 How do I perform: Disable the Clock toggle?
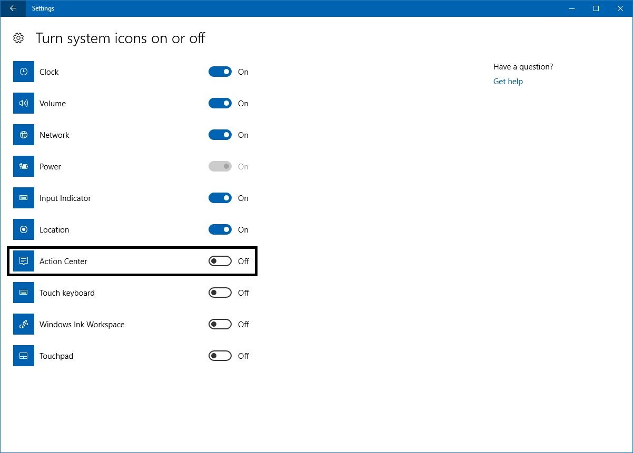point(220,72)
